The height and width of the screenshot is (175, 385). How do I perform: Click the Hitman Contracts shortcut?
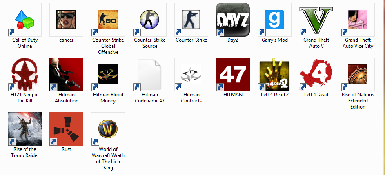point(191,74)
